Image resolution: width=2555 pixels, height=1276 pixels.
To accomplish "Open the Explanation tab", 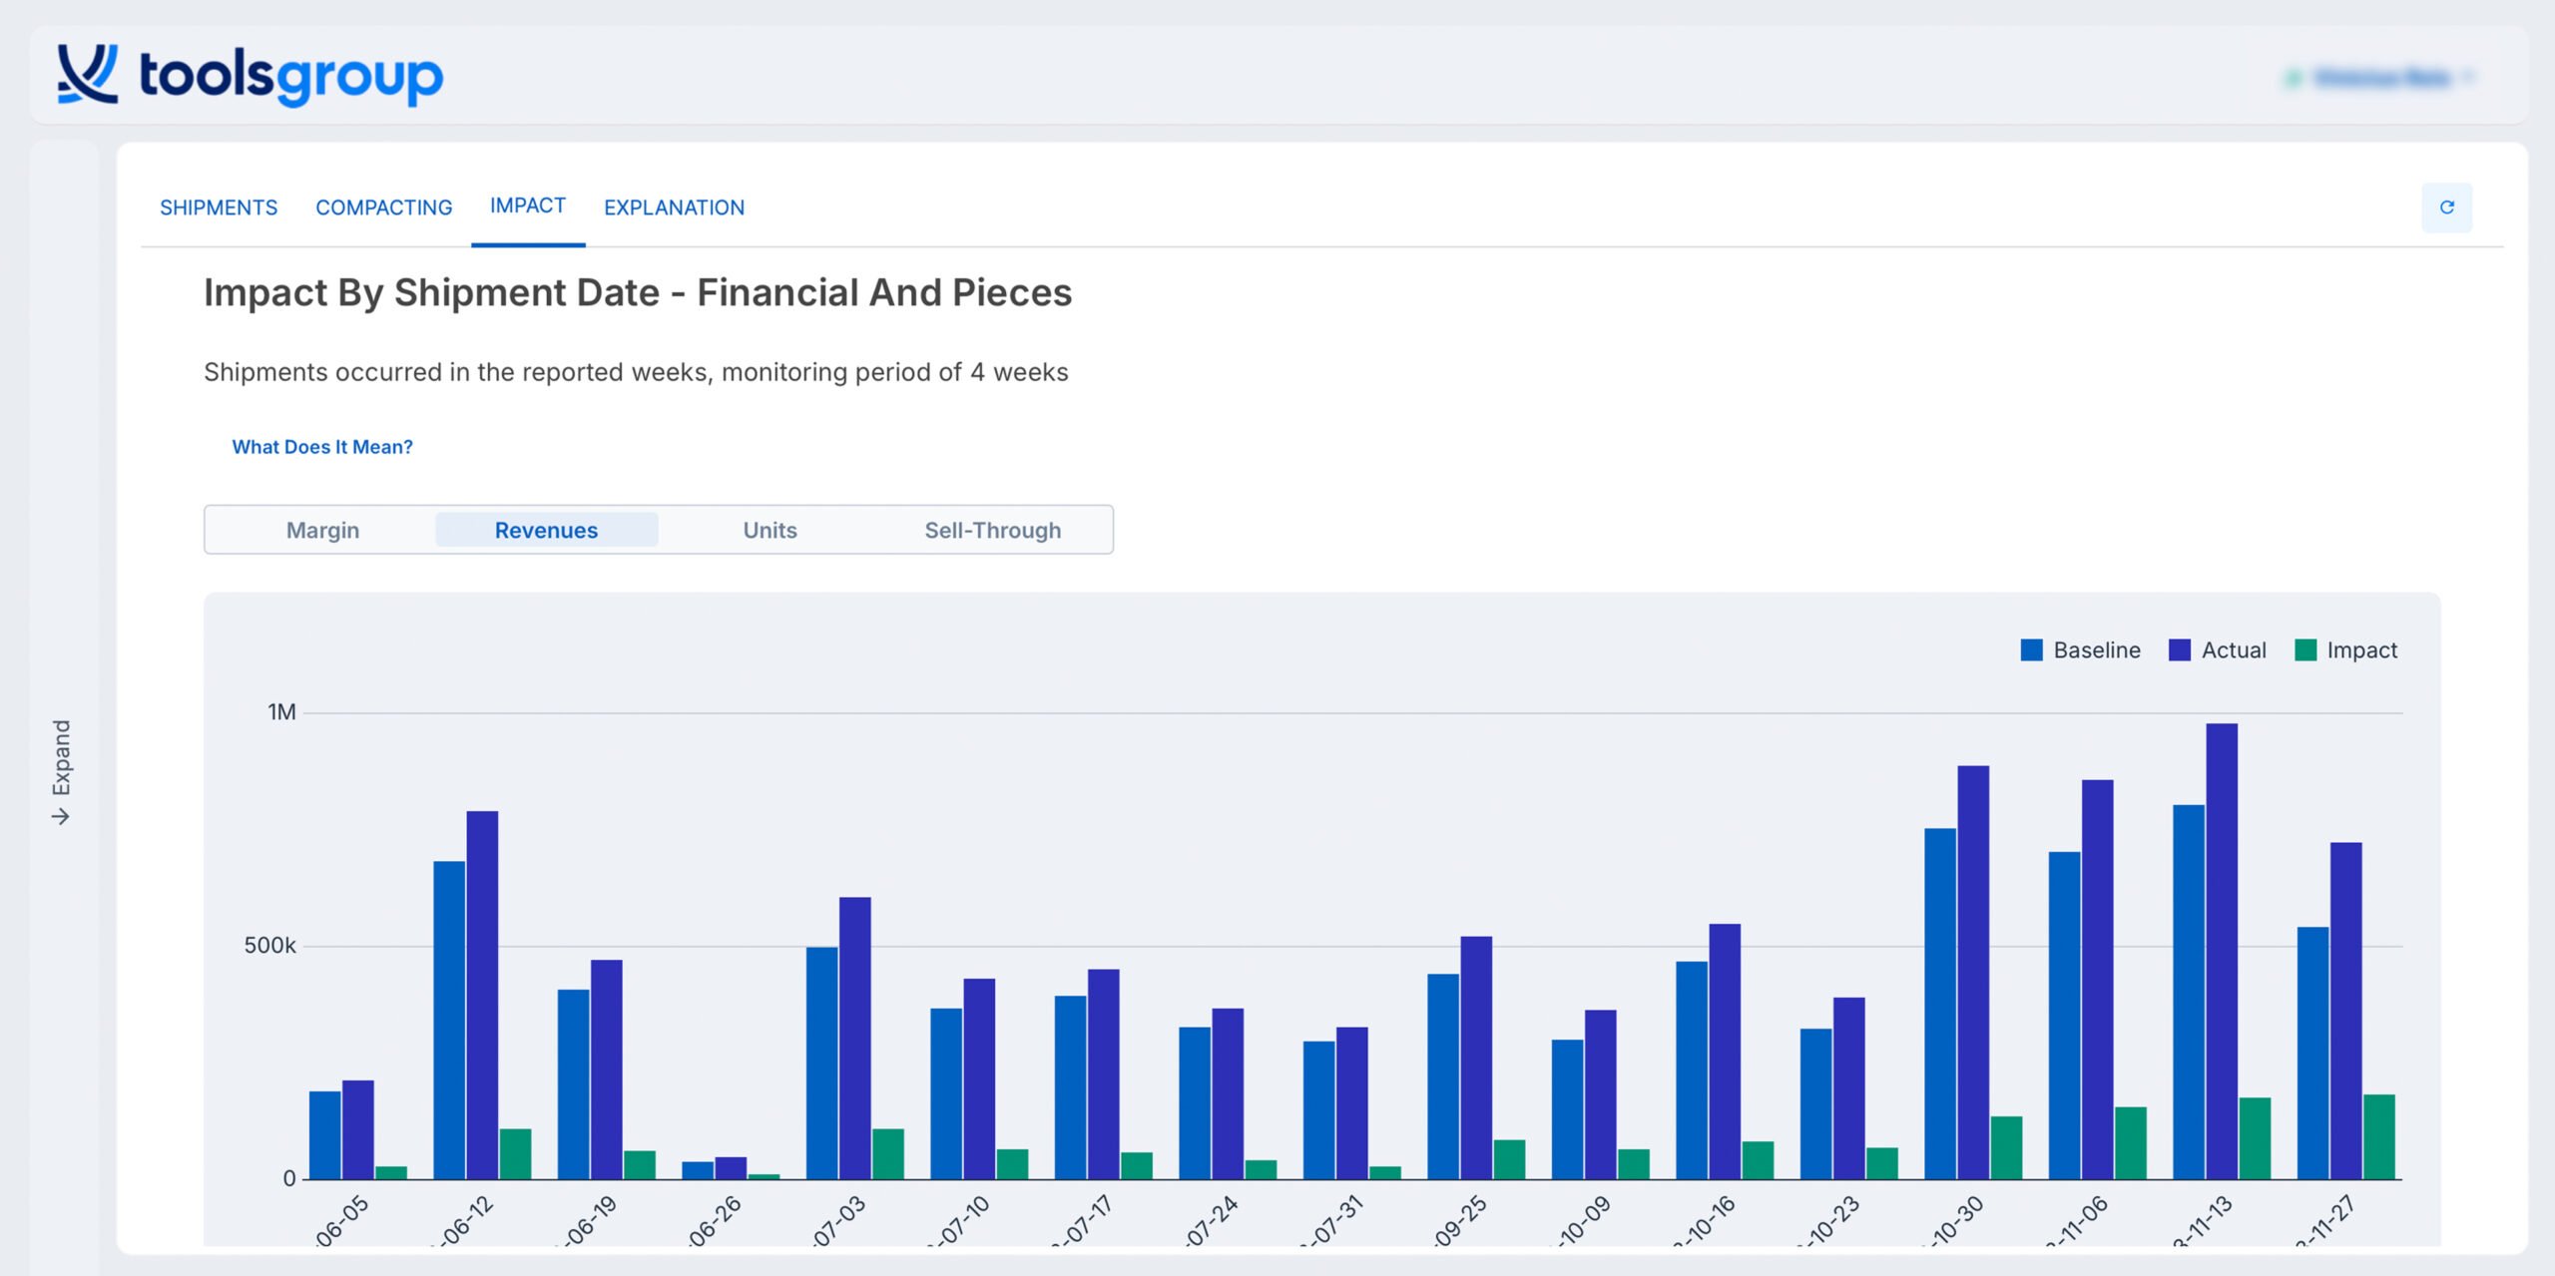I will 674,208.
